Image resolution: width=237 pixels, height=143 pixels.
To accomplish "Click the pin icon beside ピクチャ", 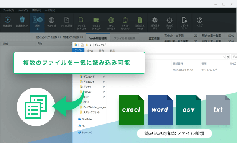I will pos(104,87).
